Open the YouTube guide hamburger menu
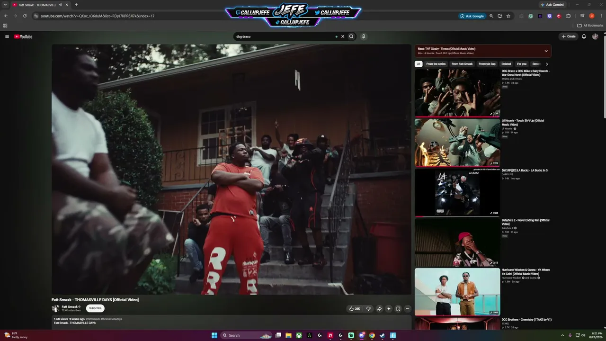Image resolution: width=606 pixels, height=341 pixels. [7, 36]
